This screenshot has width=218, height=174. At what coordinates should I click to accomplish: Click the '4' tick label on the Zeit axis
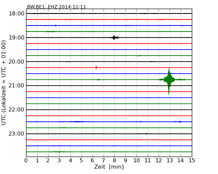70,161
